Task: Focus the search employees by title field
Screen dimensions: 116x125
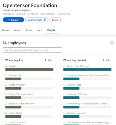Action: 32,50
